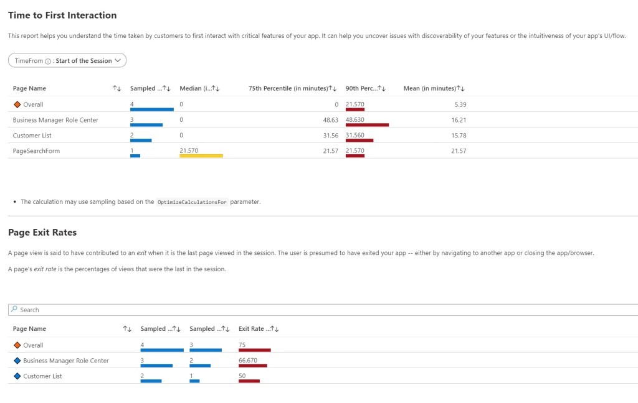638x403 pixels.
Task: Sort Page Exit Rates table by Exit Rate
Action: [274, 329]
